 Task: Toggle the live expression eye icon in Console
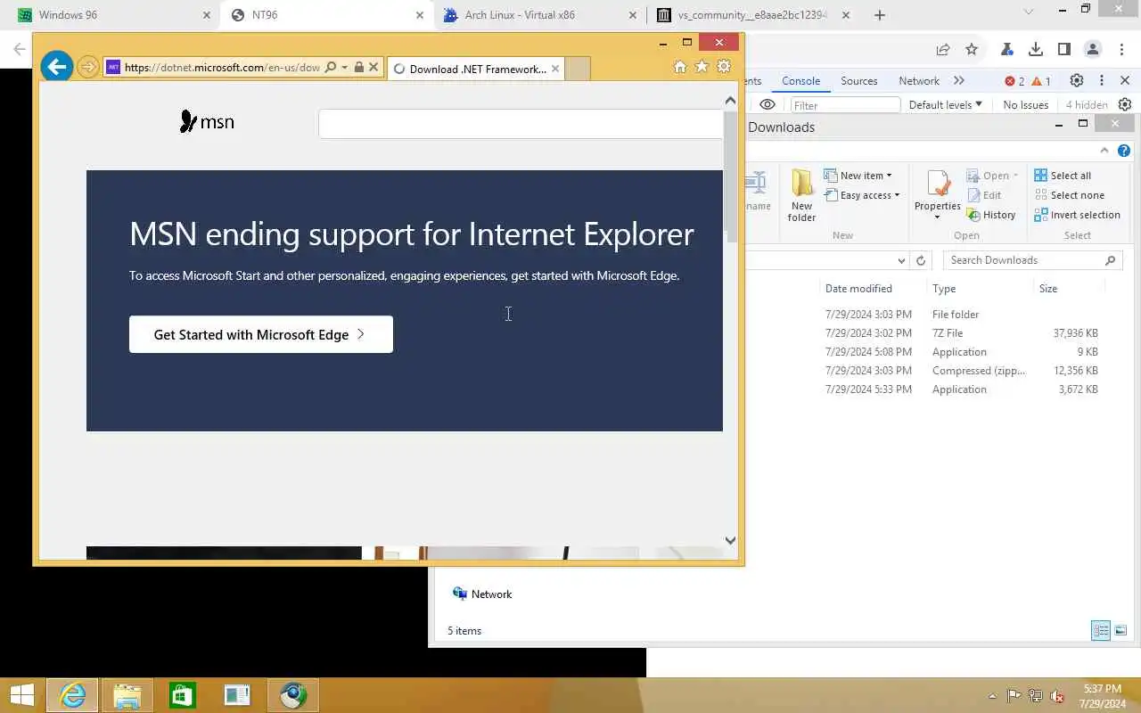click(x=768, y=104)
